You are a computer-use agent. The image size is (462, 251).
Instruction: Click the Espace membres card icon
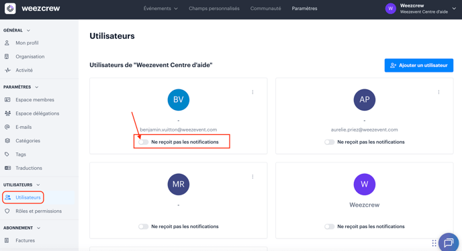pos(7,99)
